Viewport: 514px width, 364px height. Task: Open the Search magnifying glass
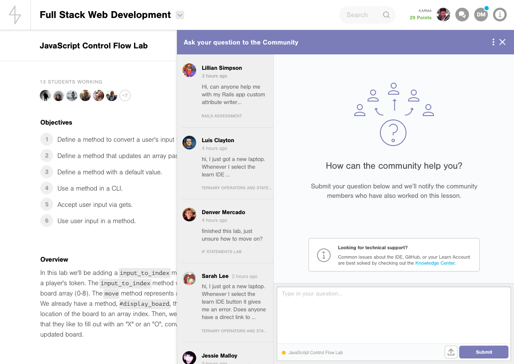click(x=386, y=15)
